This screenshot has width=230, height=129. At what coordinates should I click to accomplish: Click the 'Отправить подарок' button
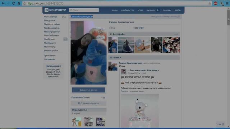[x=89, y=103]
